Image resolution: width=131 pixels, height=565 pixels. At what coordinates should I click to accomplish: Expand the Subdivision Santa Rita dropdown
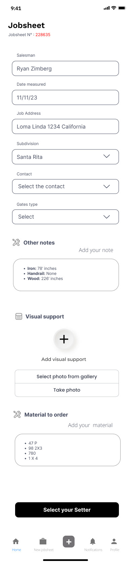click(x=65, y=157)
